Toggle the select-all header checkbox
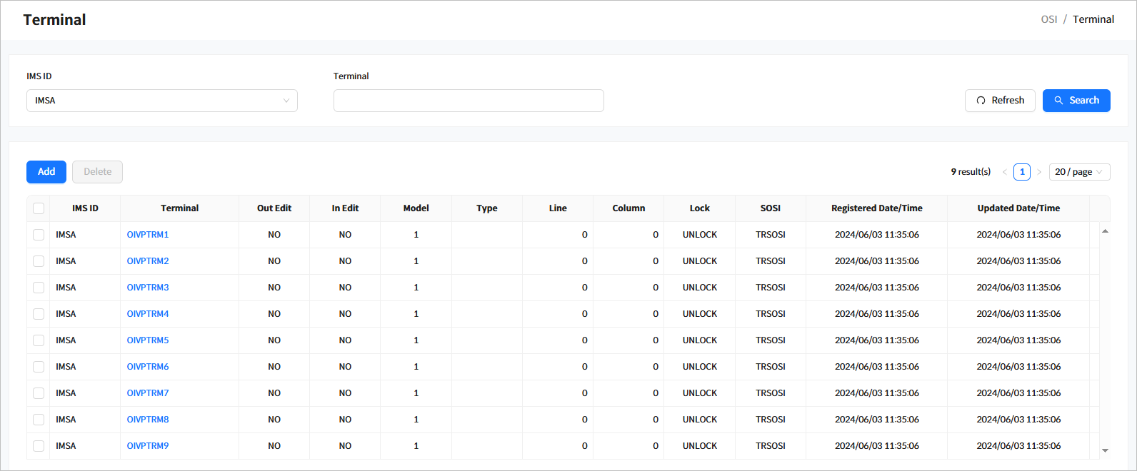The height and width of the screenshot is (471, 1137). click(39, 208)
